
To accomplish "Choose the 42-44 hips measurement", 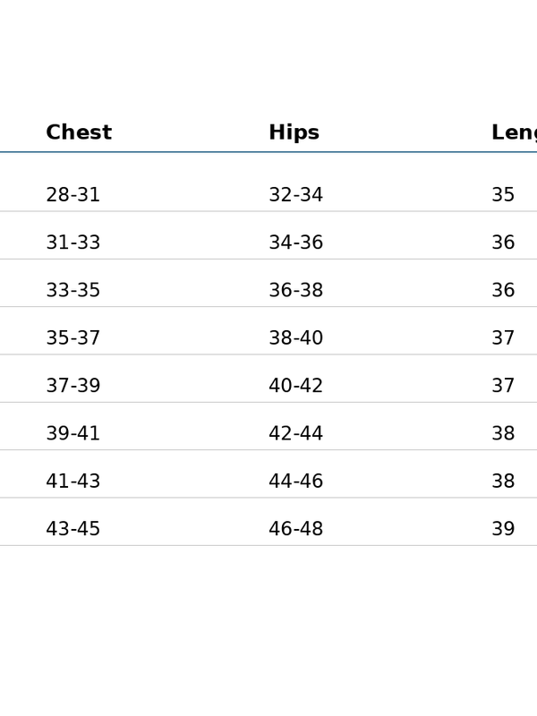I will pyautogui.click(x=295, y=434).
